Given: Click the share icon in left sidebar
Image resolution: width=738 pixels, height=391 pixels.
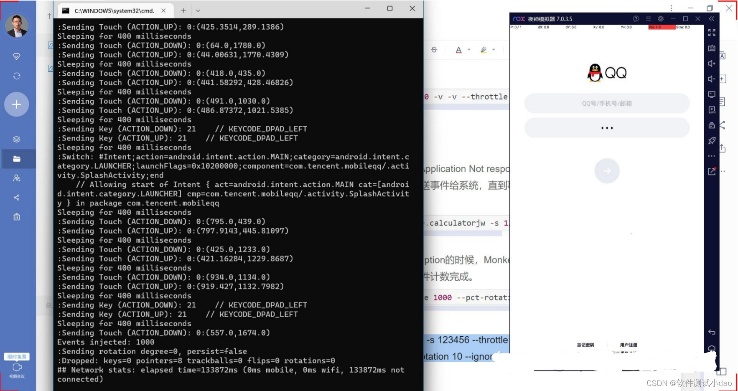Looking at the screenshot, I should pos(17,198).
